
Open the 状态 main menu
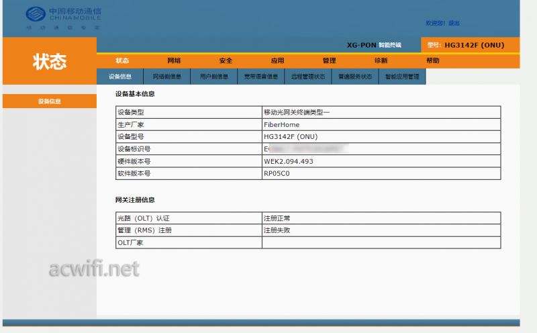click(121, 60)
